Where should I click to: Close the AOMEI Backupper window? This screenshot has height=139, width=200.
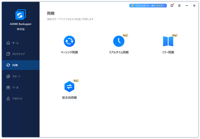(194, 6)
